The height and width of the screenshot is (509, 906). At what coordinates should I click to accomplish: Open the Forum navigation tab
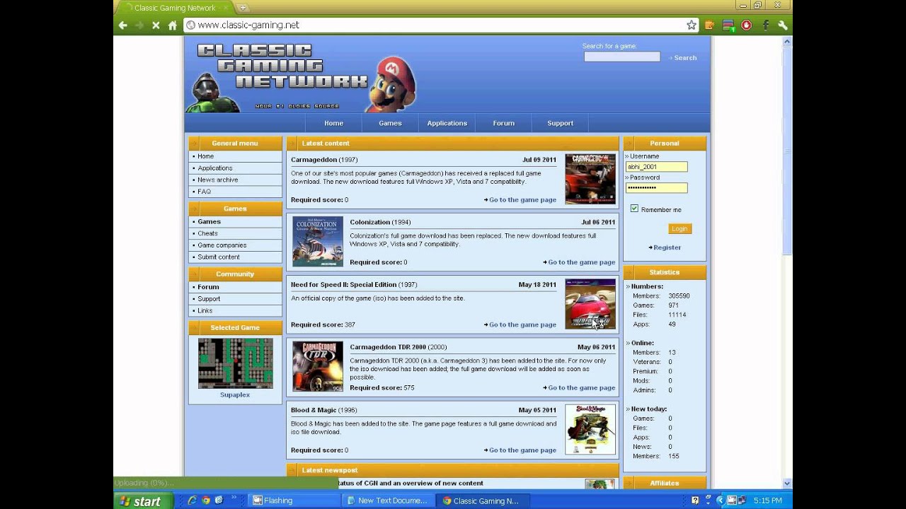coord(503,123)
